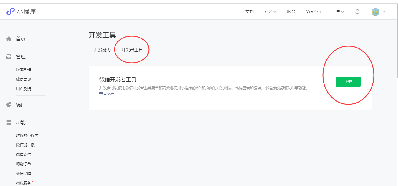The image size is (398, 186).
Task: Open 交易保障 in sidebar
Action: click(x=23, y=173)
